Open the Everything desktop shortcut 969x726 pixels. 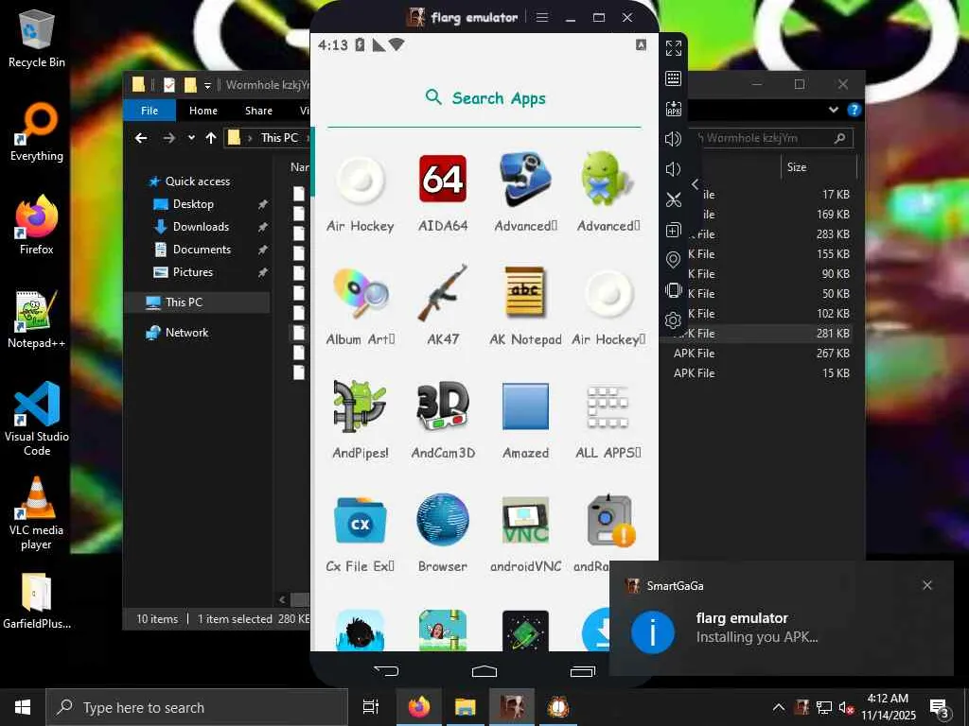pyautogui.click(x=37, y=132)
